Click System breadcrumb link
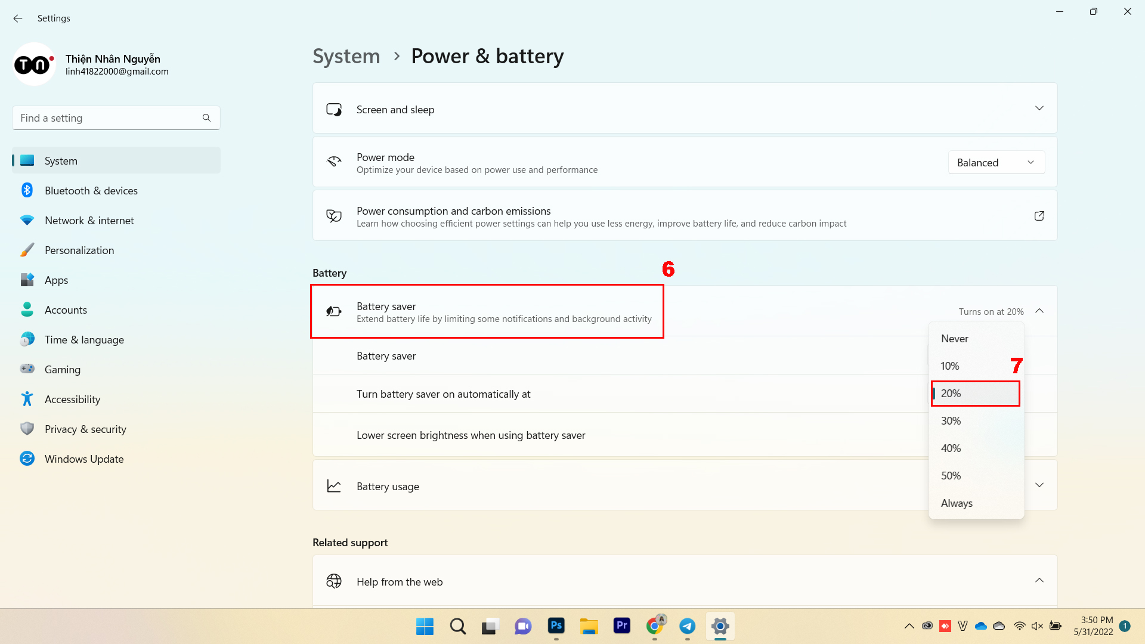The image size is (1145, 644). [346, 56]
